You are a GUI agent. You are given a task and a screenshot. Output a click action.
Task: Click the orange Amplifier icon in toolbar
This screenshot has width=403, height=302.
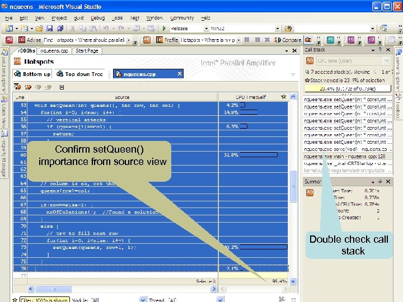[147, 40]
